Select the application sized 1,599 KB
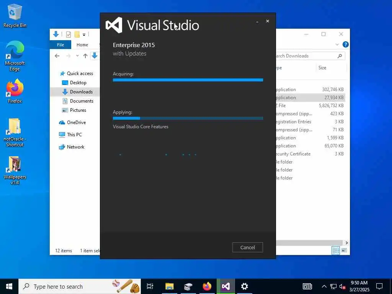 (311, 137)
